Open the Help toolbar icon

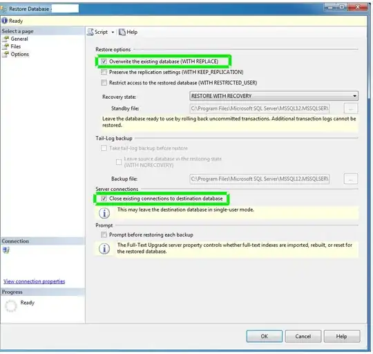[x=122, y=32]
